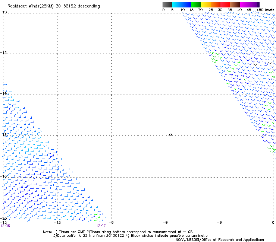
Task: Click the '10' label under the color bar
Action: pos(182,10)
